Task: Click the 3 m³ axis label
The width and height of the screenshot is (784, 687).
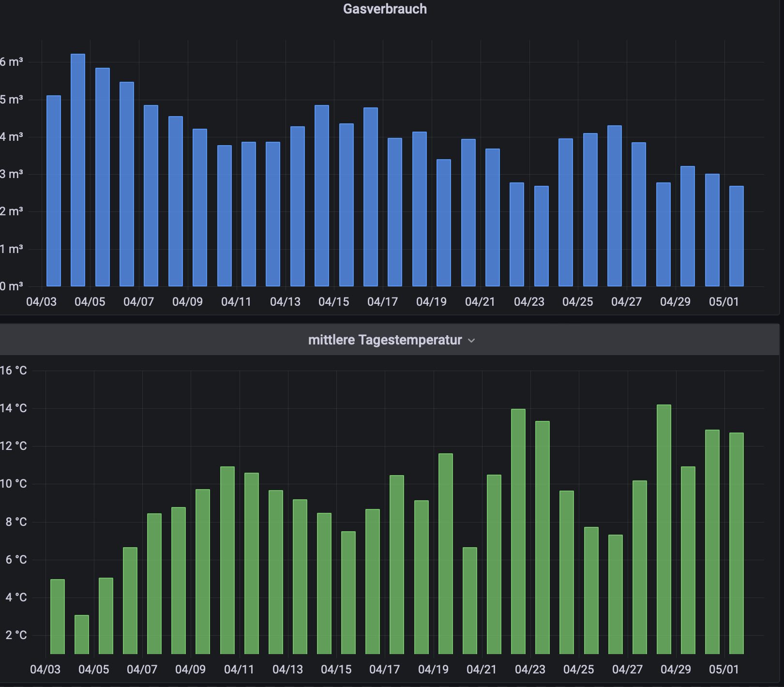Action: click(x=12, y=174)
